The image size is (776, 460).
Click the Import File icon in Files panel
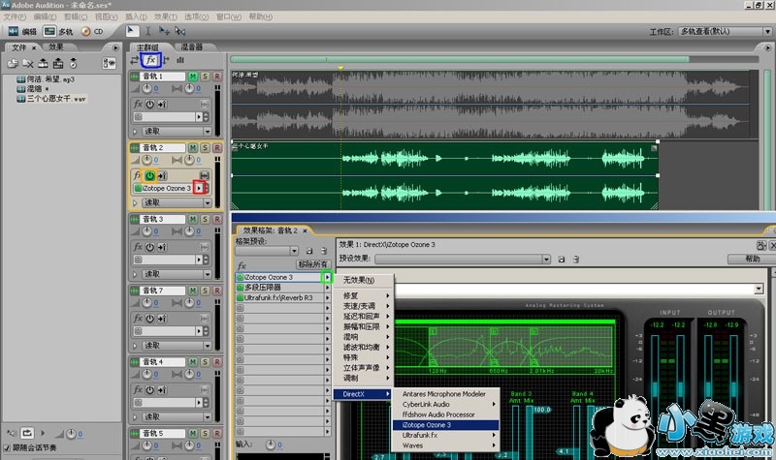pos(14,63)
